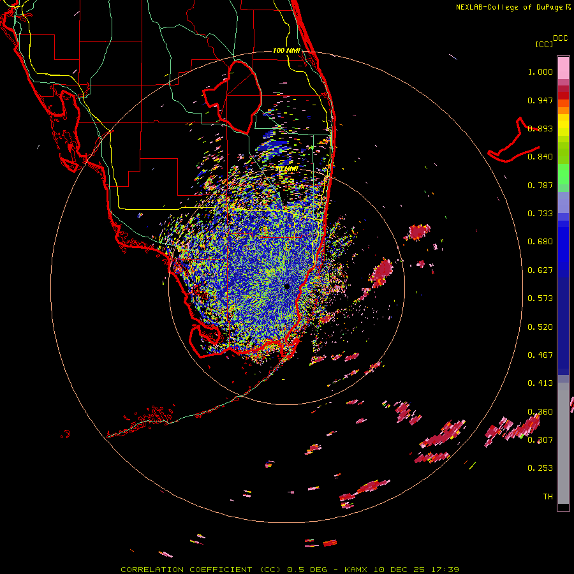Select the 0.253 scale value
This screenshot has height=574, width=574.
coord(540,468)
